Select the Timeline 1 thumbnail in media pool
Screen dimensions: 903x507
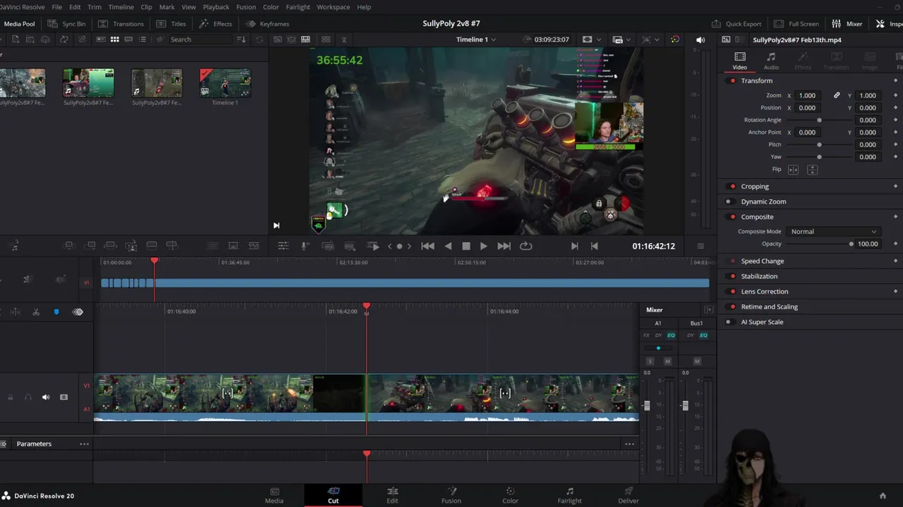click(225, 83)
